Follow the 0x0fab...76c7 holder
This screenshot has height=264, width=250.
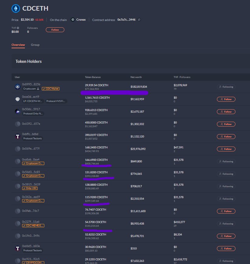tap(226, 211)
